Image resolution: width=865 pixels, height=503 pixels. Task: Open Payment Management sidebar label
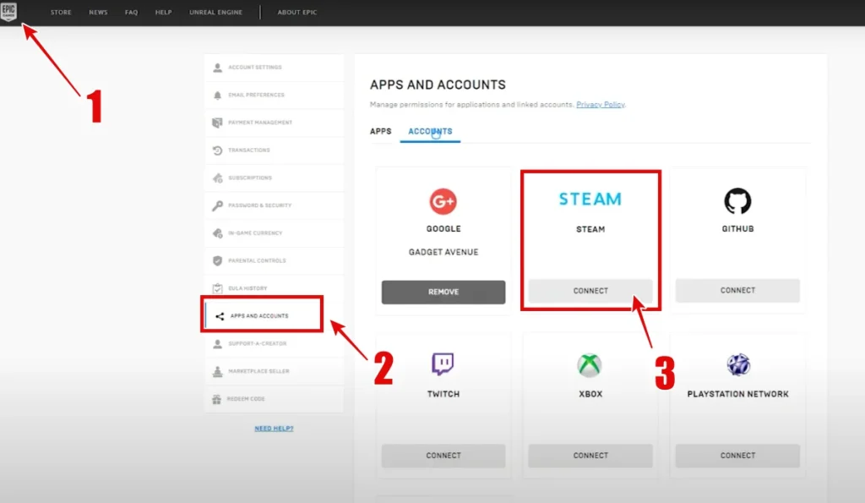pos(260,123)
